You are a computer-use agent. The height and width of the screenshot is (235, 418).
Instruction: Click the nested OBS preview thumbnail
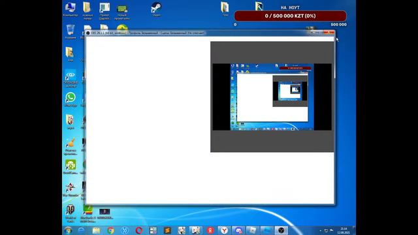coord(272,97)
